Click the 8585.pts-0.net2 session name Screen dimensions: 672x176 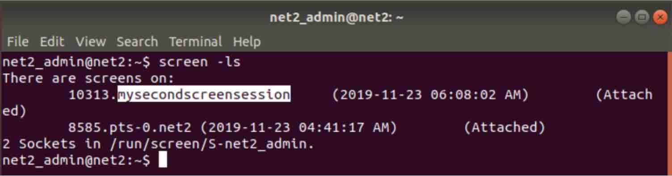click(x=130, y=128)
